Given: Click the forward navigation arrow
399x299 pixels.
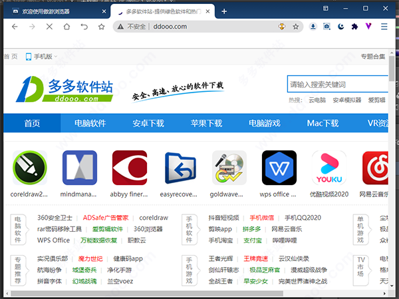Looking at the screenshot, I should [32, 27].
